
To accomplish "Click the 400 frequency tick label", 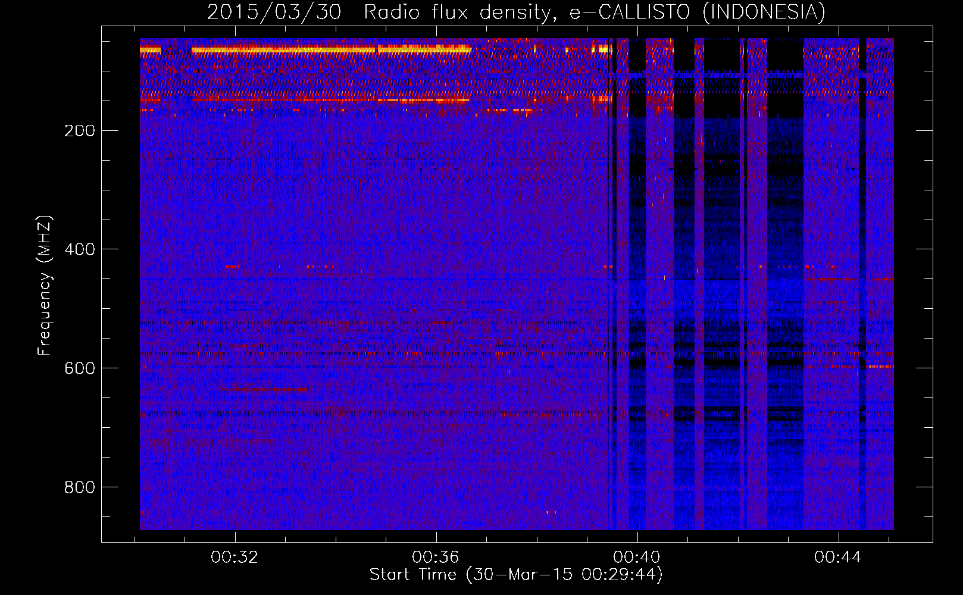I will point(80,249).
